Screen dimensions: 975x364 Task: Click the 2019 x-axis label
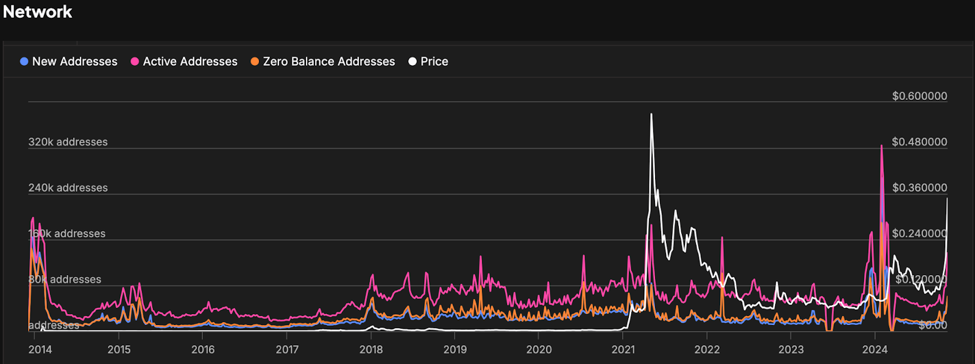455,349
